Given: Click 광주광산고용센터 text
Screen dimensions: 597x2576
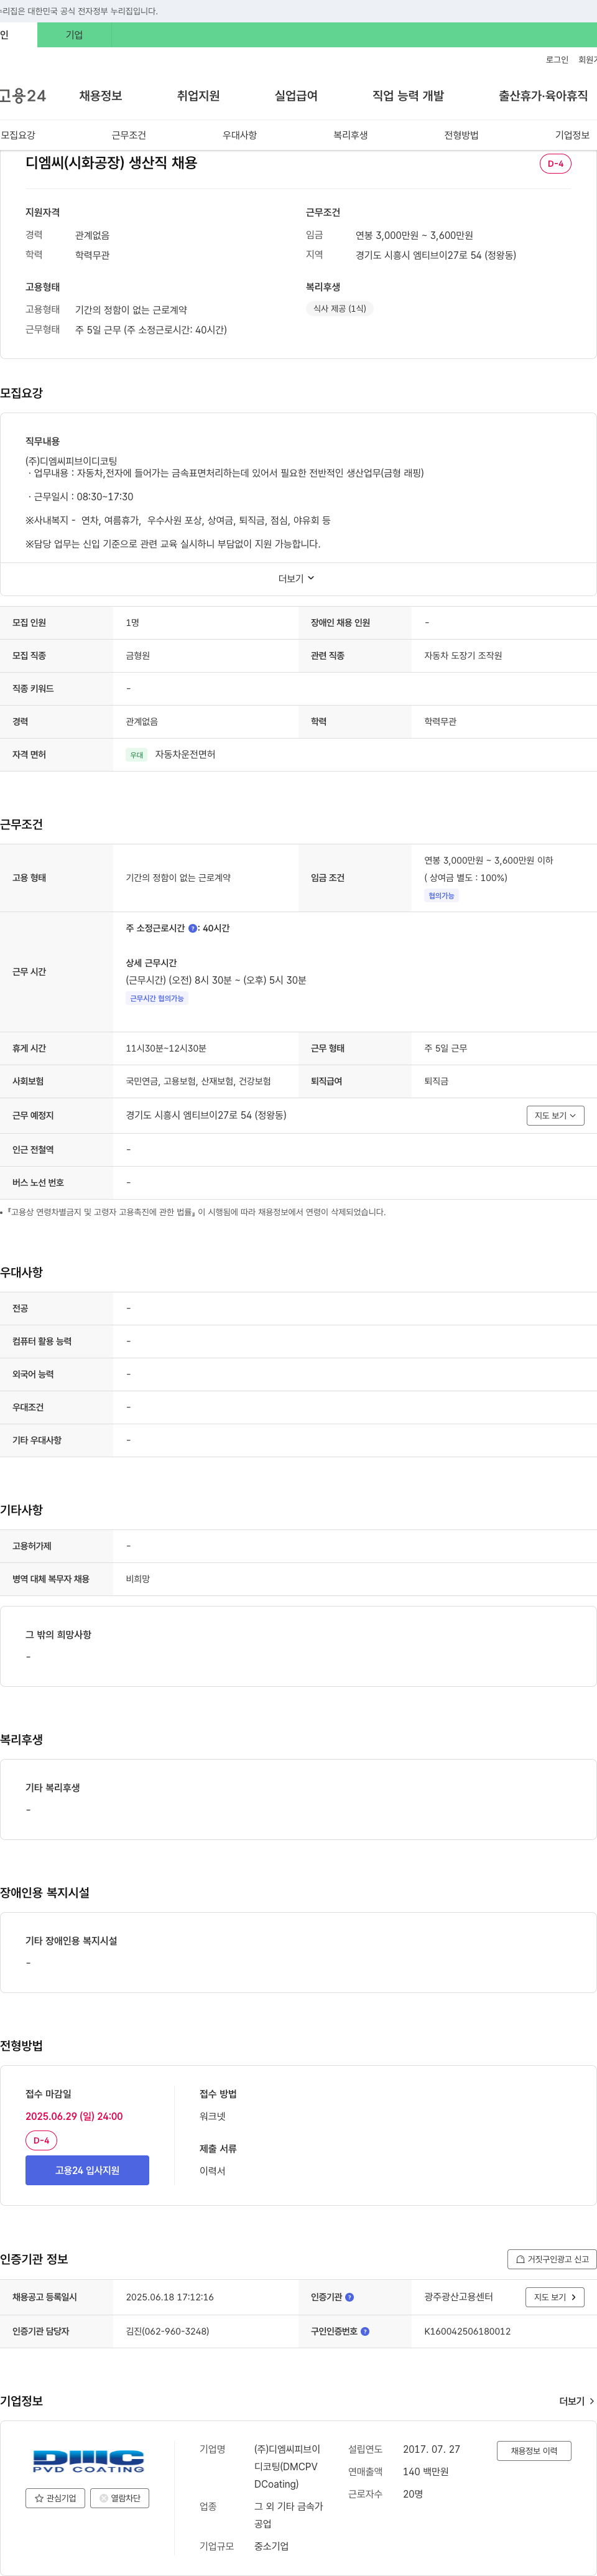Looking at the screenshot, I should tap(459, 2297).
